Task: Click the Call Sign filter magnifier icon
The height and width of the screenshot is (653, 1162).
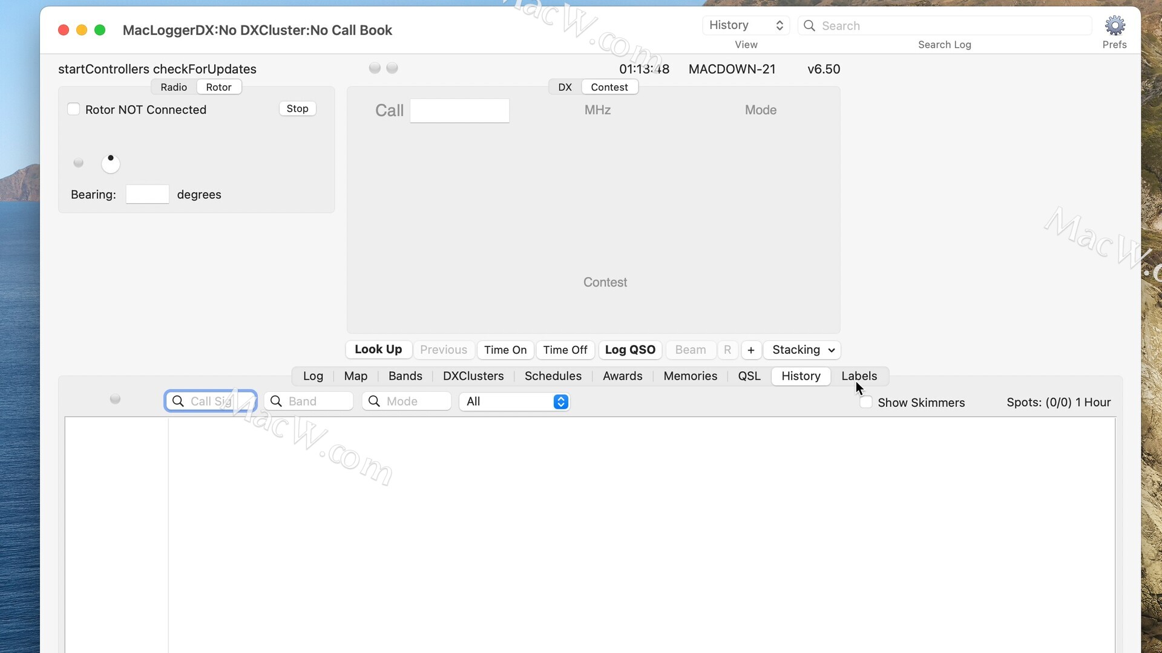Action: [178, 401]
